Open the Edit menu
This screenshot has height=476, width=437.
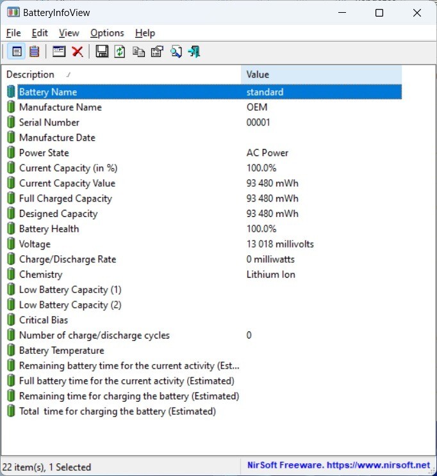[x=40, y=33]
